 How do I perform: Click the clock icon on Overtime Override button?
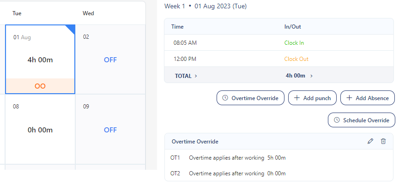[225, 98]
